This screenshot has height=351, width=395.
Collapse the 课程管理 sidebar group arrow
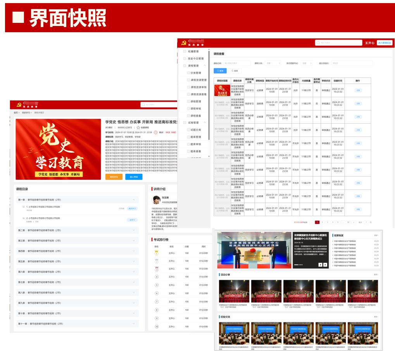point(205,66)
